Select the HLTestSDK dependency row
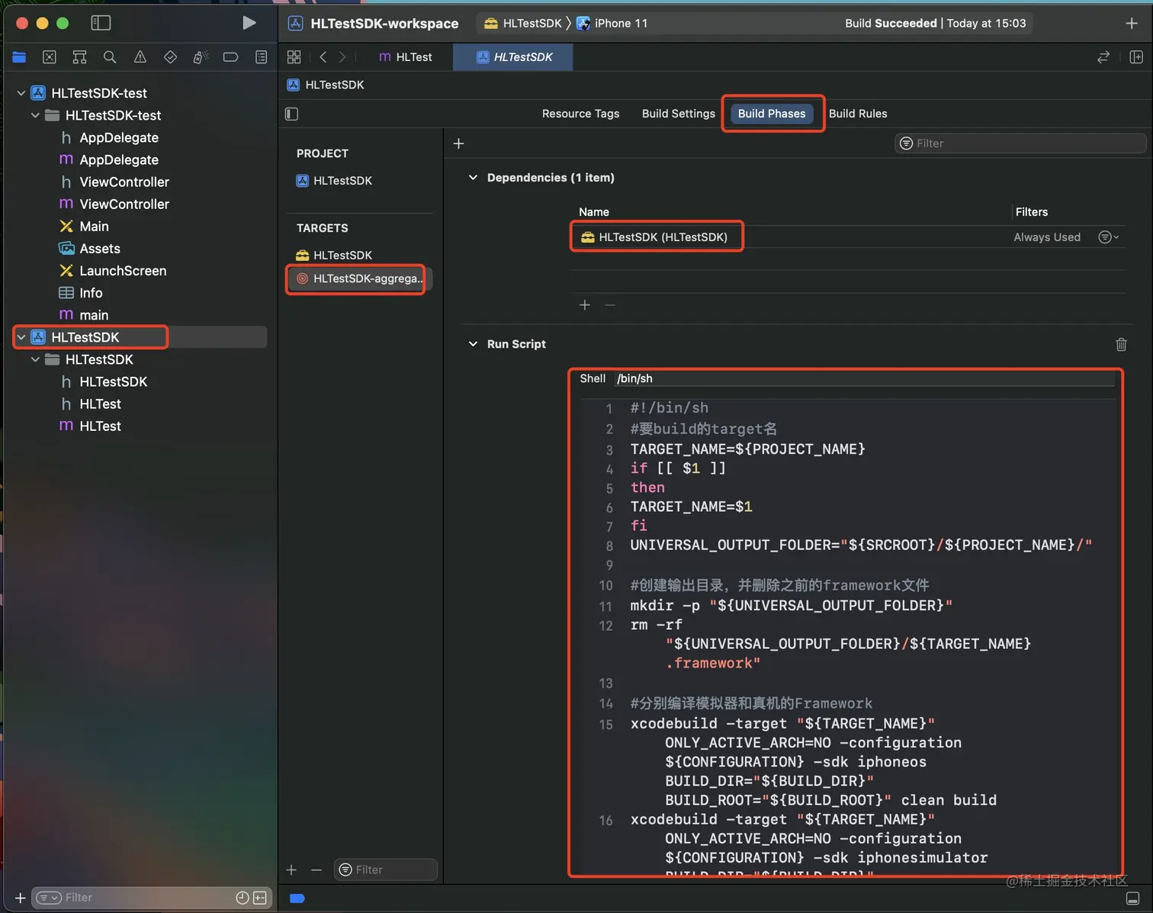The height and width of the screenshot is (913, 1153). 847,237
